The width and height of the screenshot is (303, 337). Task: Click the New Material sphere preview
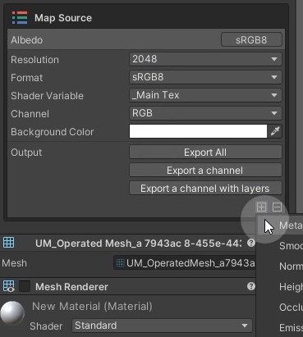12,313
